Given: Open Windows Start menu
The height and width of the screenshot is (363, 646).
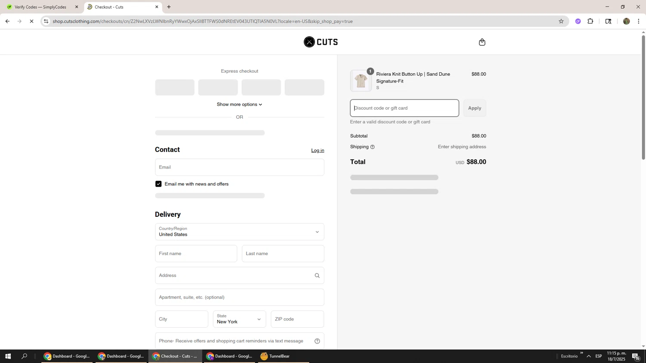Looking at the screenshot, I should [x=8, y=356].
